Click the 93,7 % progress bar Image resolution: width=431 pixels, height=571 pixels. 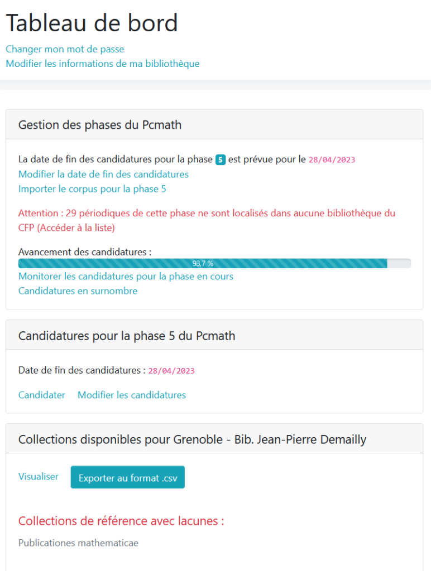pos(203,262)
